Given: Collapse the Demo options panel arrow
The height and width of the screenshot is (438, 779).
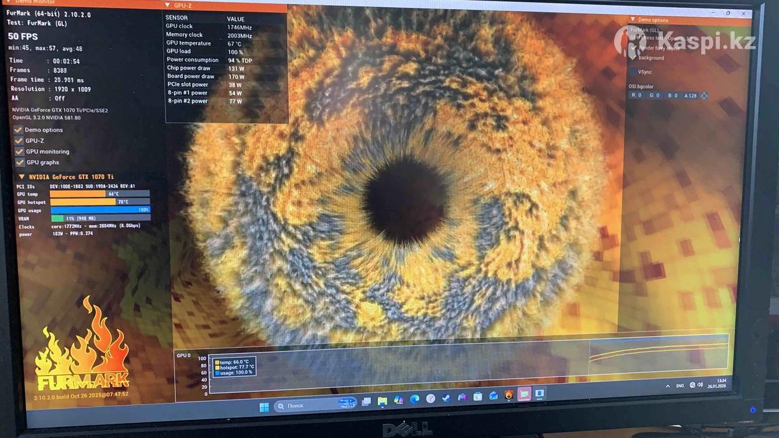Looking at the screenshot, I should (x=633, y=19).
